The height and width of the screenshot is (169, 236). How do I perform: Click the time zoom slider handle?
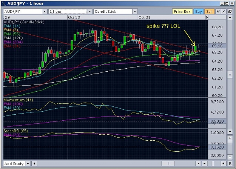tap(212, 163)
